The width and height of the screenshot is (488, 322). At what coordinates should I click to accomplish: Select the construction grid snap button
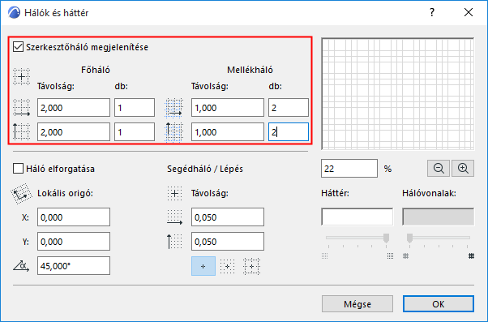[251, 266]
